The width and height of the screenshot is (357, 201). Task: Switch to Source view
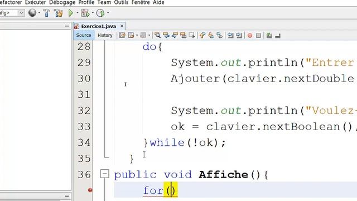point(84,35)
